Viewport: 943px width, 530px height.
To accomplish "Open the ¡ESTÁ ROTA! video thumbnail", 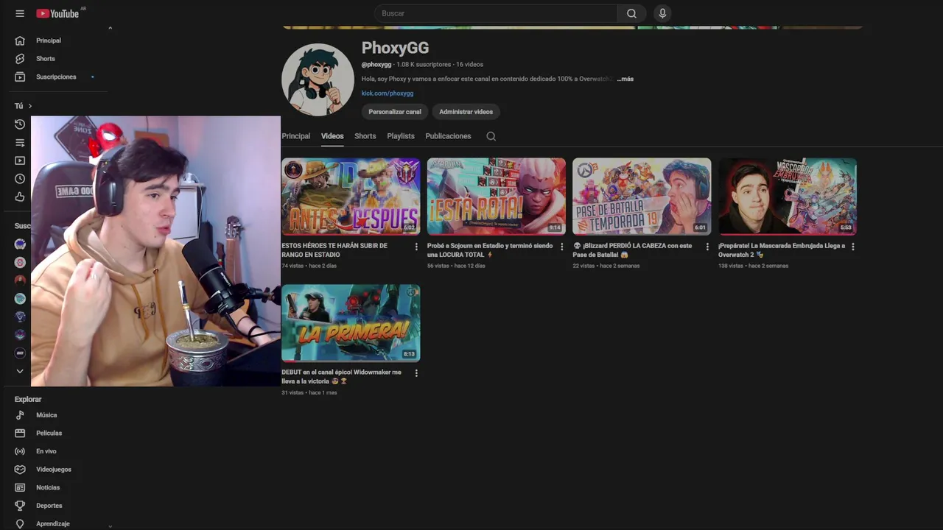I will [497, 197].
